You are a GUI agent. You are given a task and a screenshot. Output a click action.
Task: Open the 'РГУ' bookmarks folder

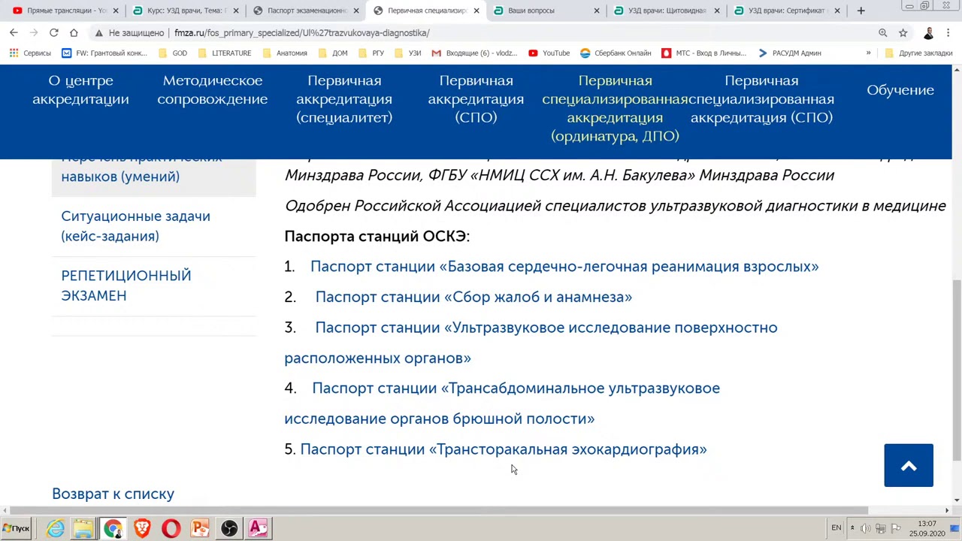pyautogui.click(x=371, y=53)
